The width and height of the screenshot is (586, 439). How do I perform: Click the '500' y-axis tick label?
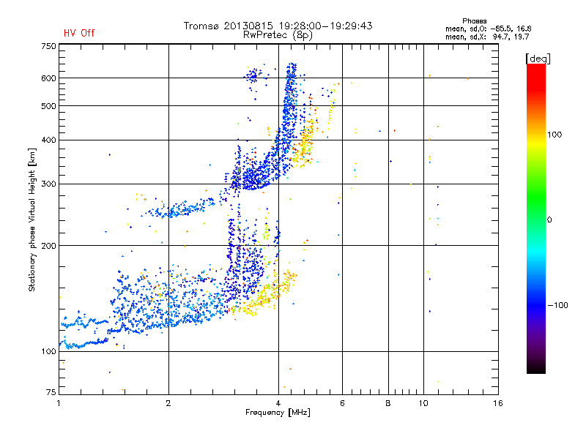pyautogui.click(x=48, y=106)
